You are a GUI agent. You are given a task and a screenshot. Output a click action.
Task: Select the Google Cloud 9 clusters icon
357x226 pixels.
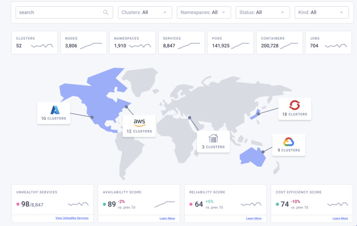click(x=289, y=142)
